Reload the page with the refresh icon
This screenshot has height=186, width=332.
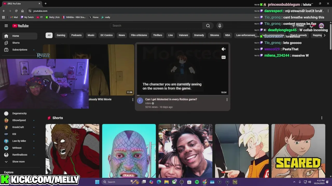coord(16,11)
